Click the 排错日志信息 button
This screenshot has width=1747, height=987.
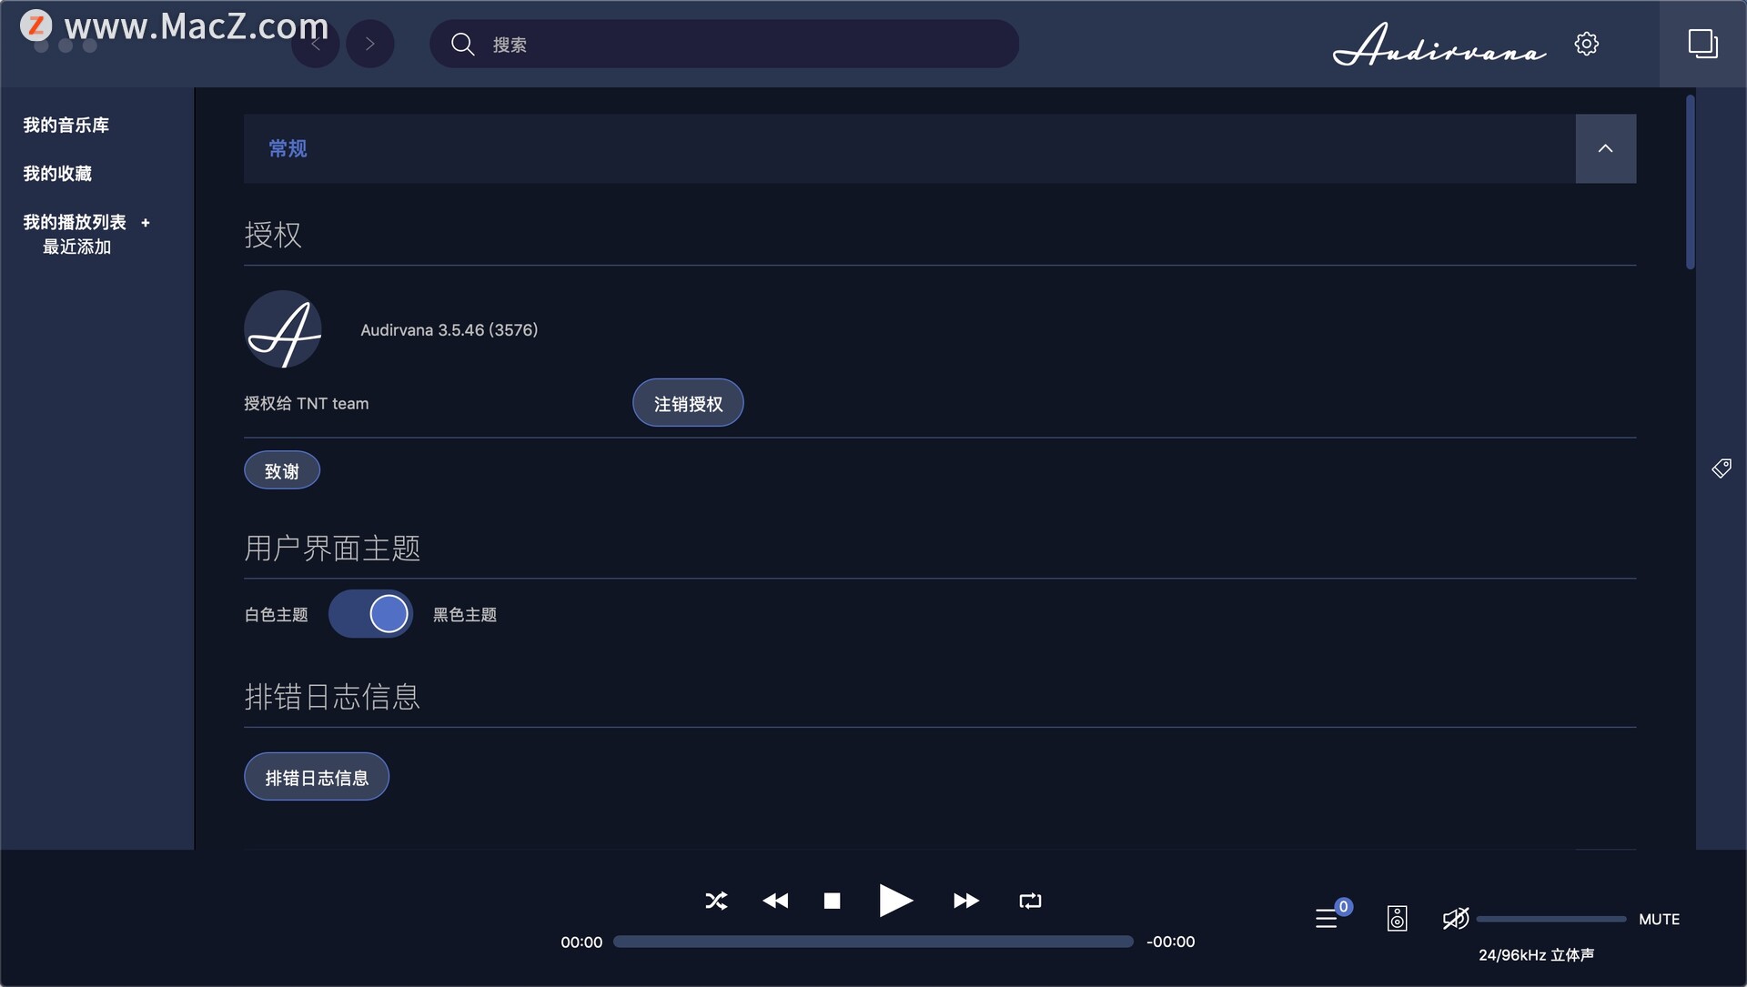(317, 777)
